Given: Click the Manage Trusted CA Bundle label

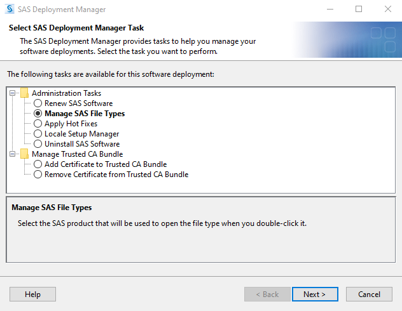Looking at the screenshot, I should [77, 154].
